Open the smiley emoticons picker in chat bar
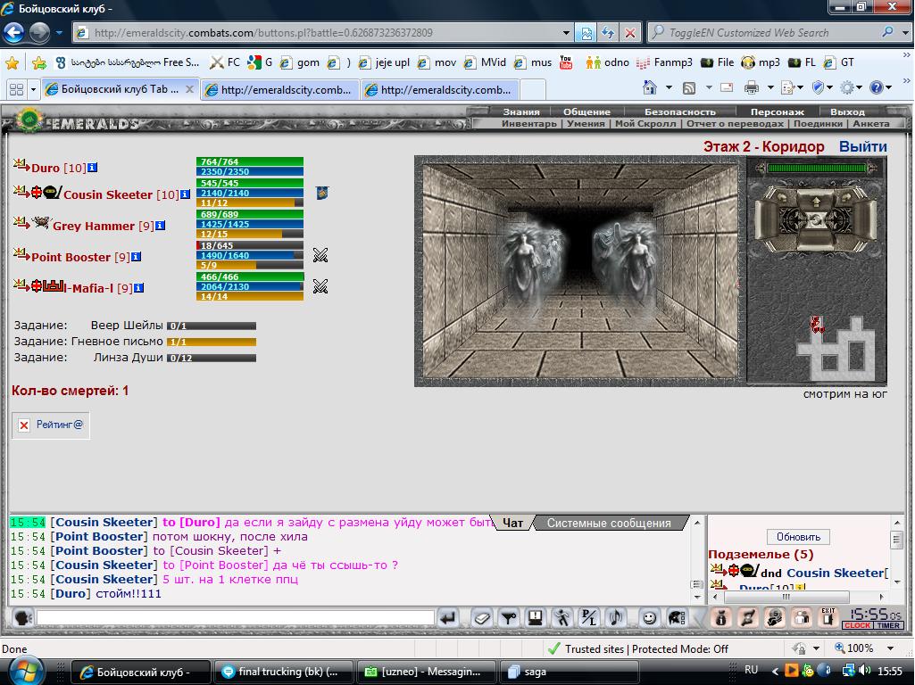 click(x=649, y=618)
